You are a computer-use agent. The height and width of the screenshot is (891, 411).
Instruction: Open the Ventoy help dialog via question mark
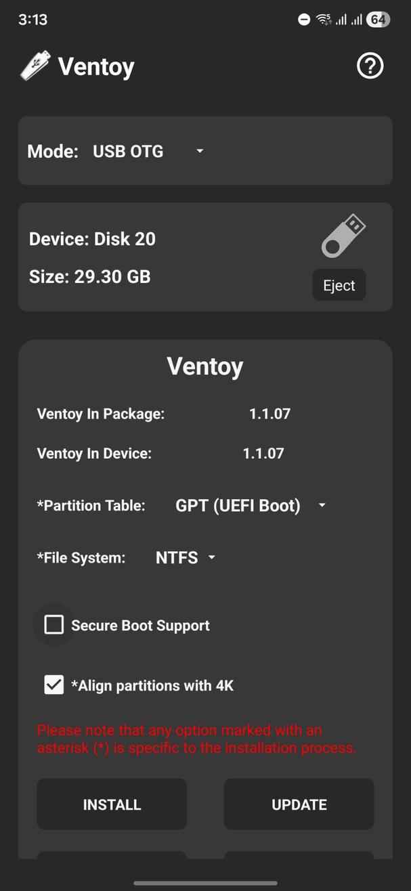[370, 66]
